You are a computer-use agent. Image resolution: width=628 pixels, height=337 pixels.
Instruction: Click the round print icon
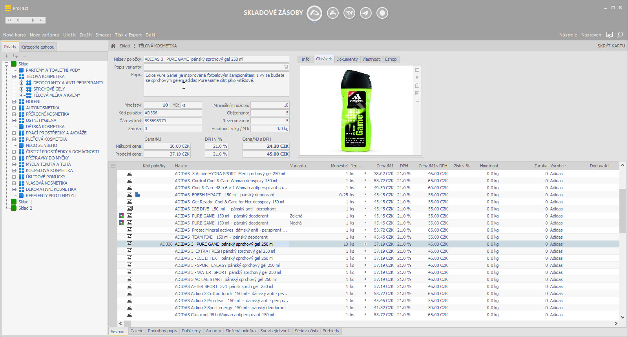[x=333, y=13]
